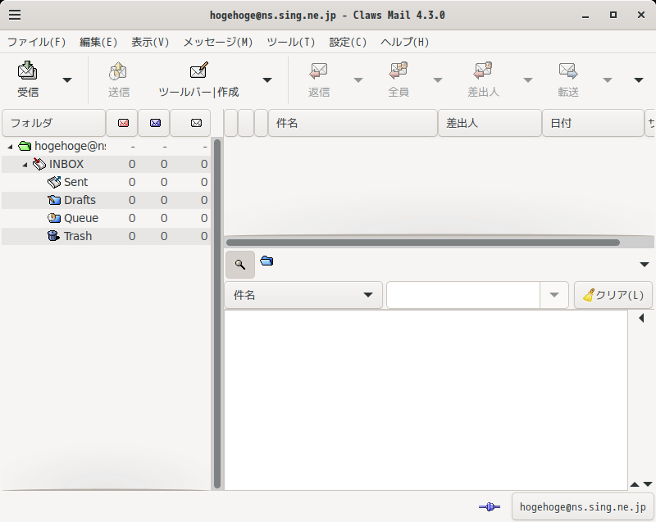Open the ファイル(F) menu
Image resolution: width=656 pixels, height=522 pixels.
pyautogui.click(x=36, y=42)
